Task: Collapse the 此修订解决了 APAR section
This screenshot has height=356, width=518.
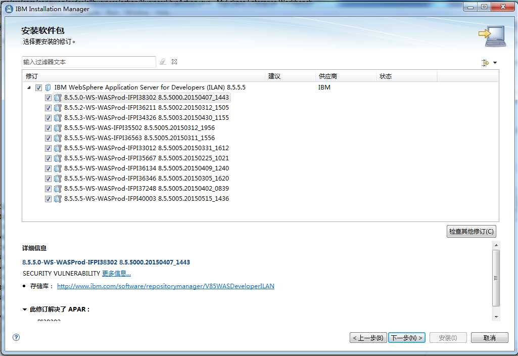Action: point(24,309)
